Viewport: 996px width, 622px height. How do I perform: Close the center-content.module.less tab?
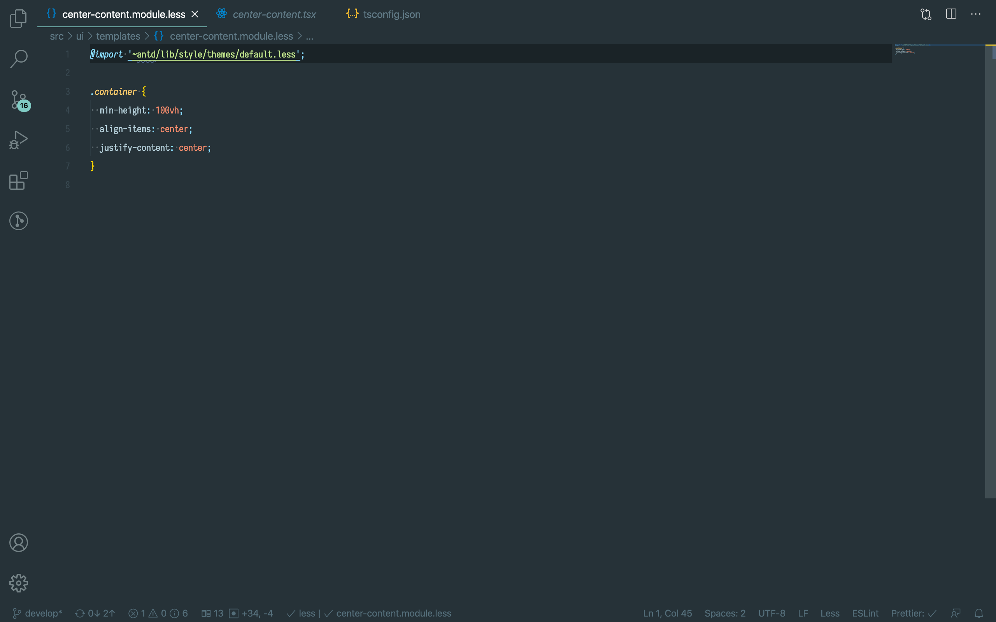tap(195, 14)
